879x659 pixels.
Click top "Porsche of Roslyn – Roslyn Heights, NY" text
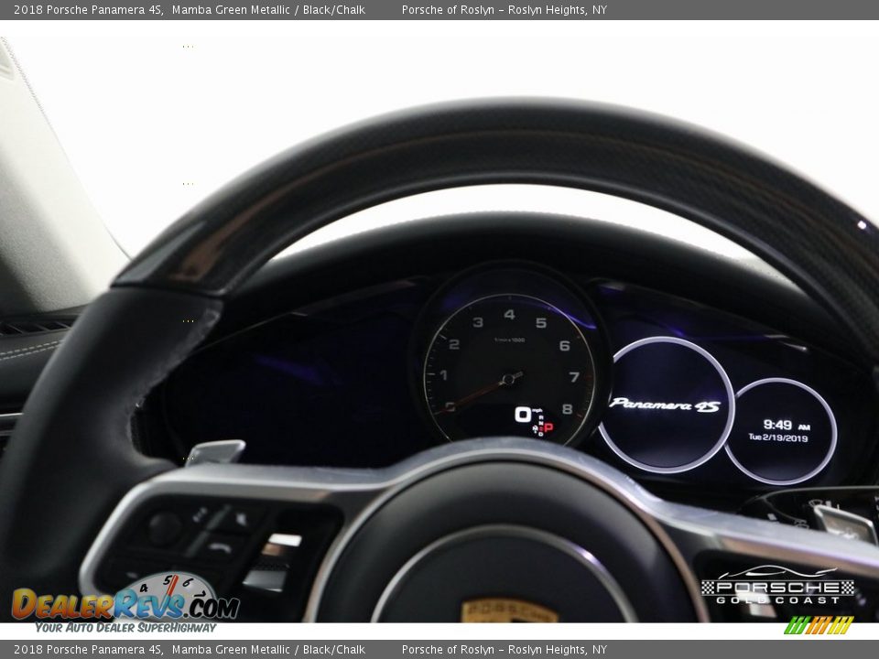504,9
